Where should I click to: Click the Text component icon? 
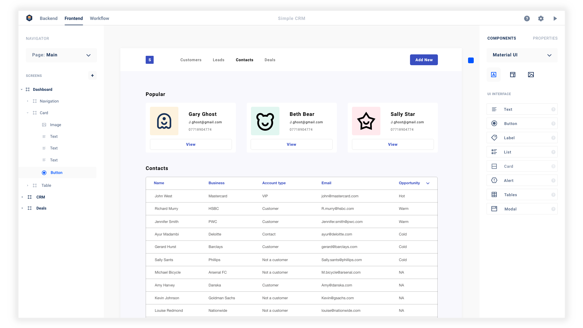point(494,109)
